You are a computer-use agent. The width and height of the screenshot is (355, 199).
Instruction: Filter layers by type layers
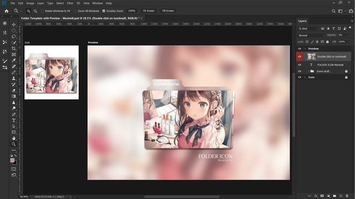pyautogui.click(x=333, y=28)
